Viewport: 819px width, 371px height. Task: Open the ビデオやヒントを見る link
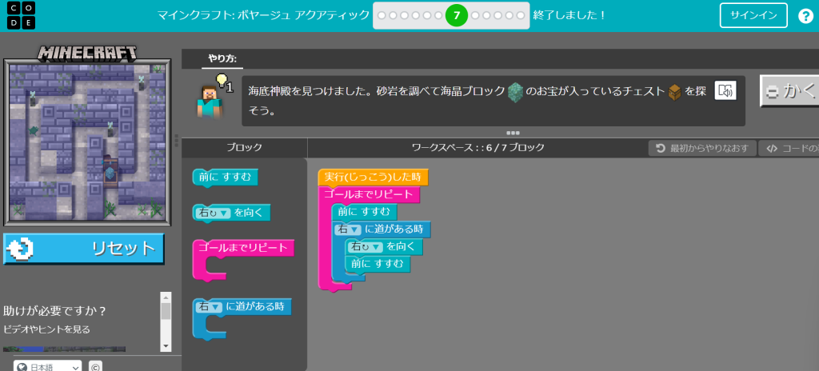(47, 329)
